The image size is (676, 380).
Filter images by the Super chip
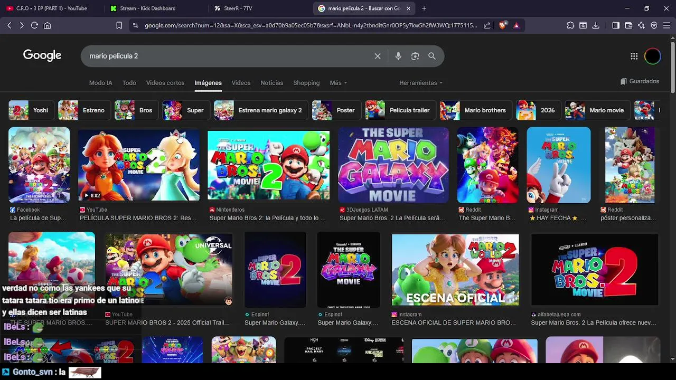[186, 110]
